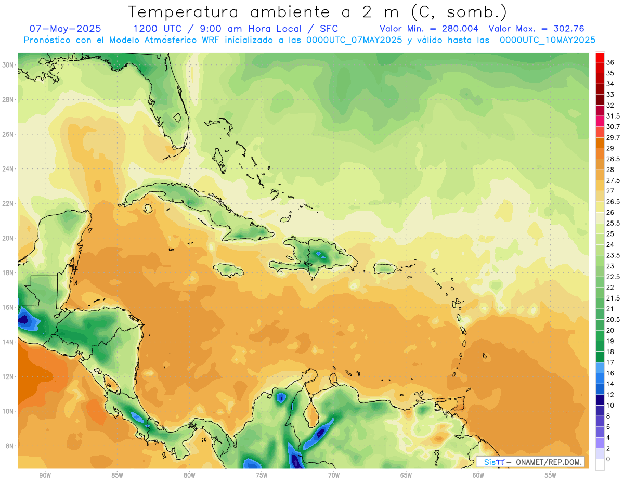Click the '34' value on the color scale
Viewport: 624px width, 482px height.
(610, 84)
